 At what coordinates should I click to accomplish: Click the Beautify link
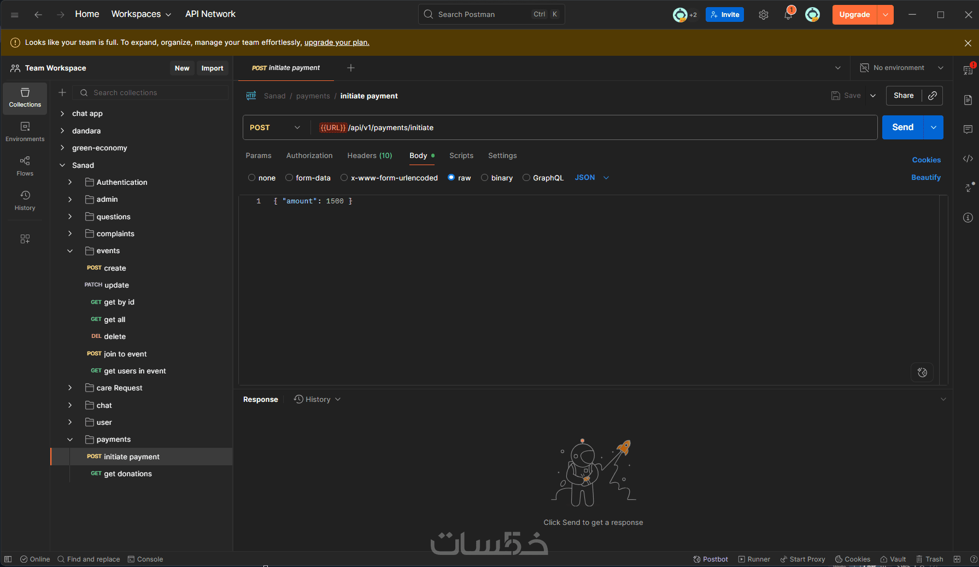[x=926, y=178]
